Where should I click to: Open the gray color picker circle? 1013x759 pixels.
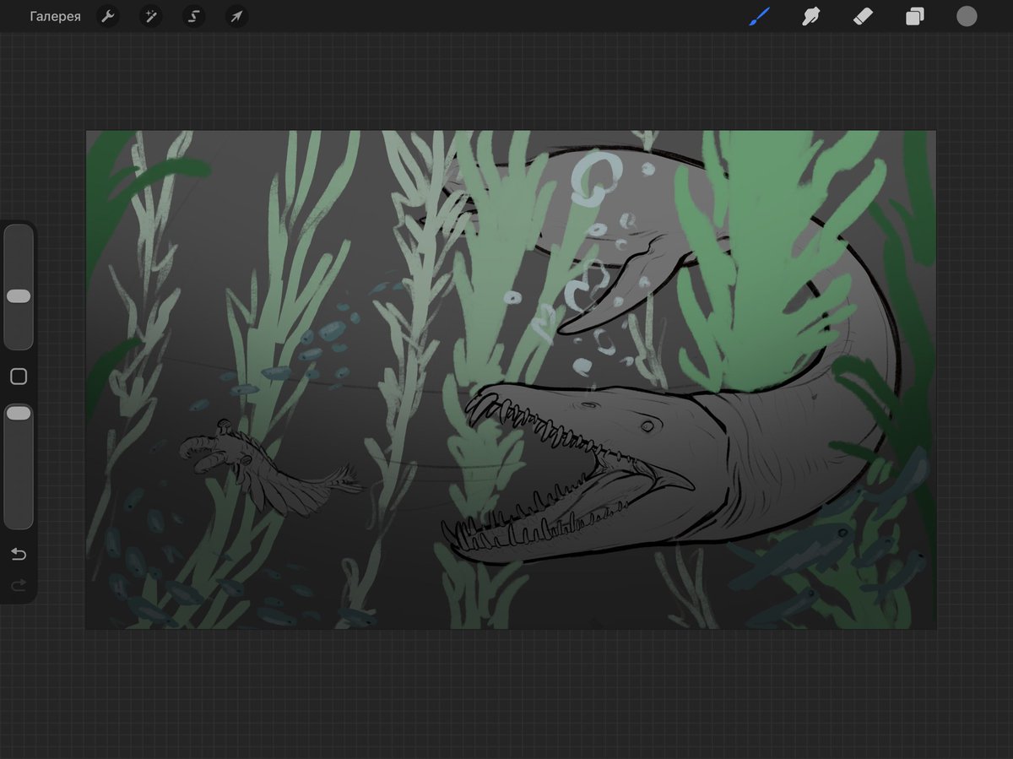pos(967,16)
